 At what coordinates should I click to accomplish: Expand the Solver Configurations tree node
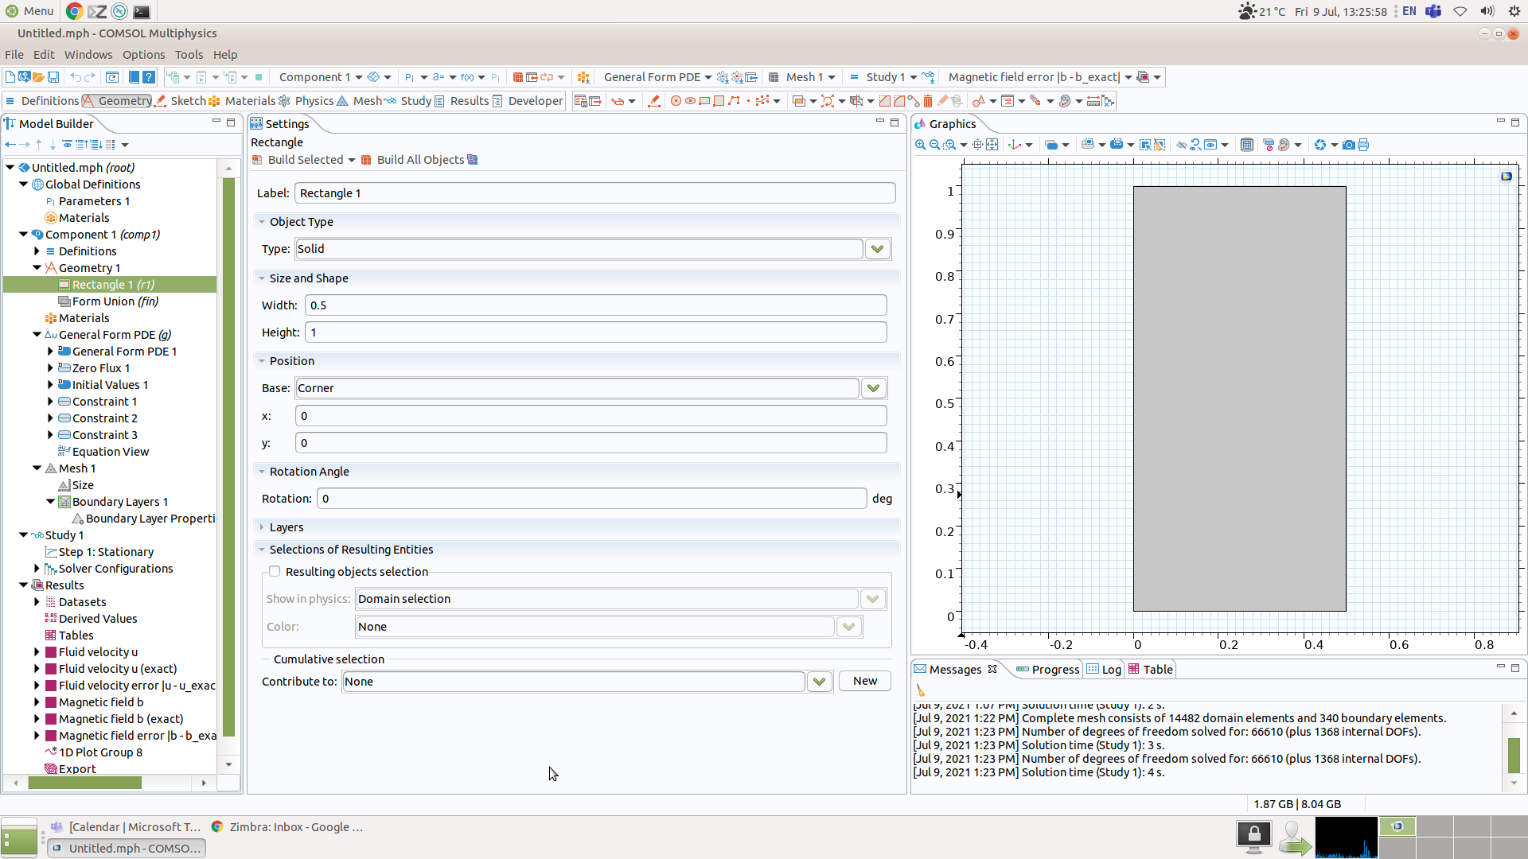click(37, 569)
